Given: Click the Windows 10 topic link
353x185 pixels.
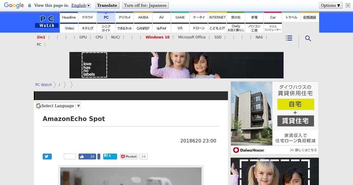Looking at the screenshot, I should pyautogui.click(x=158, y=37).
